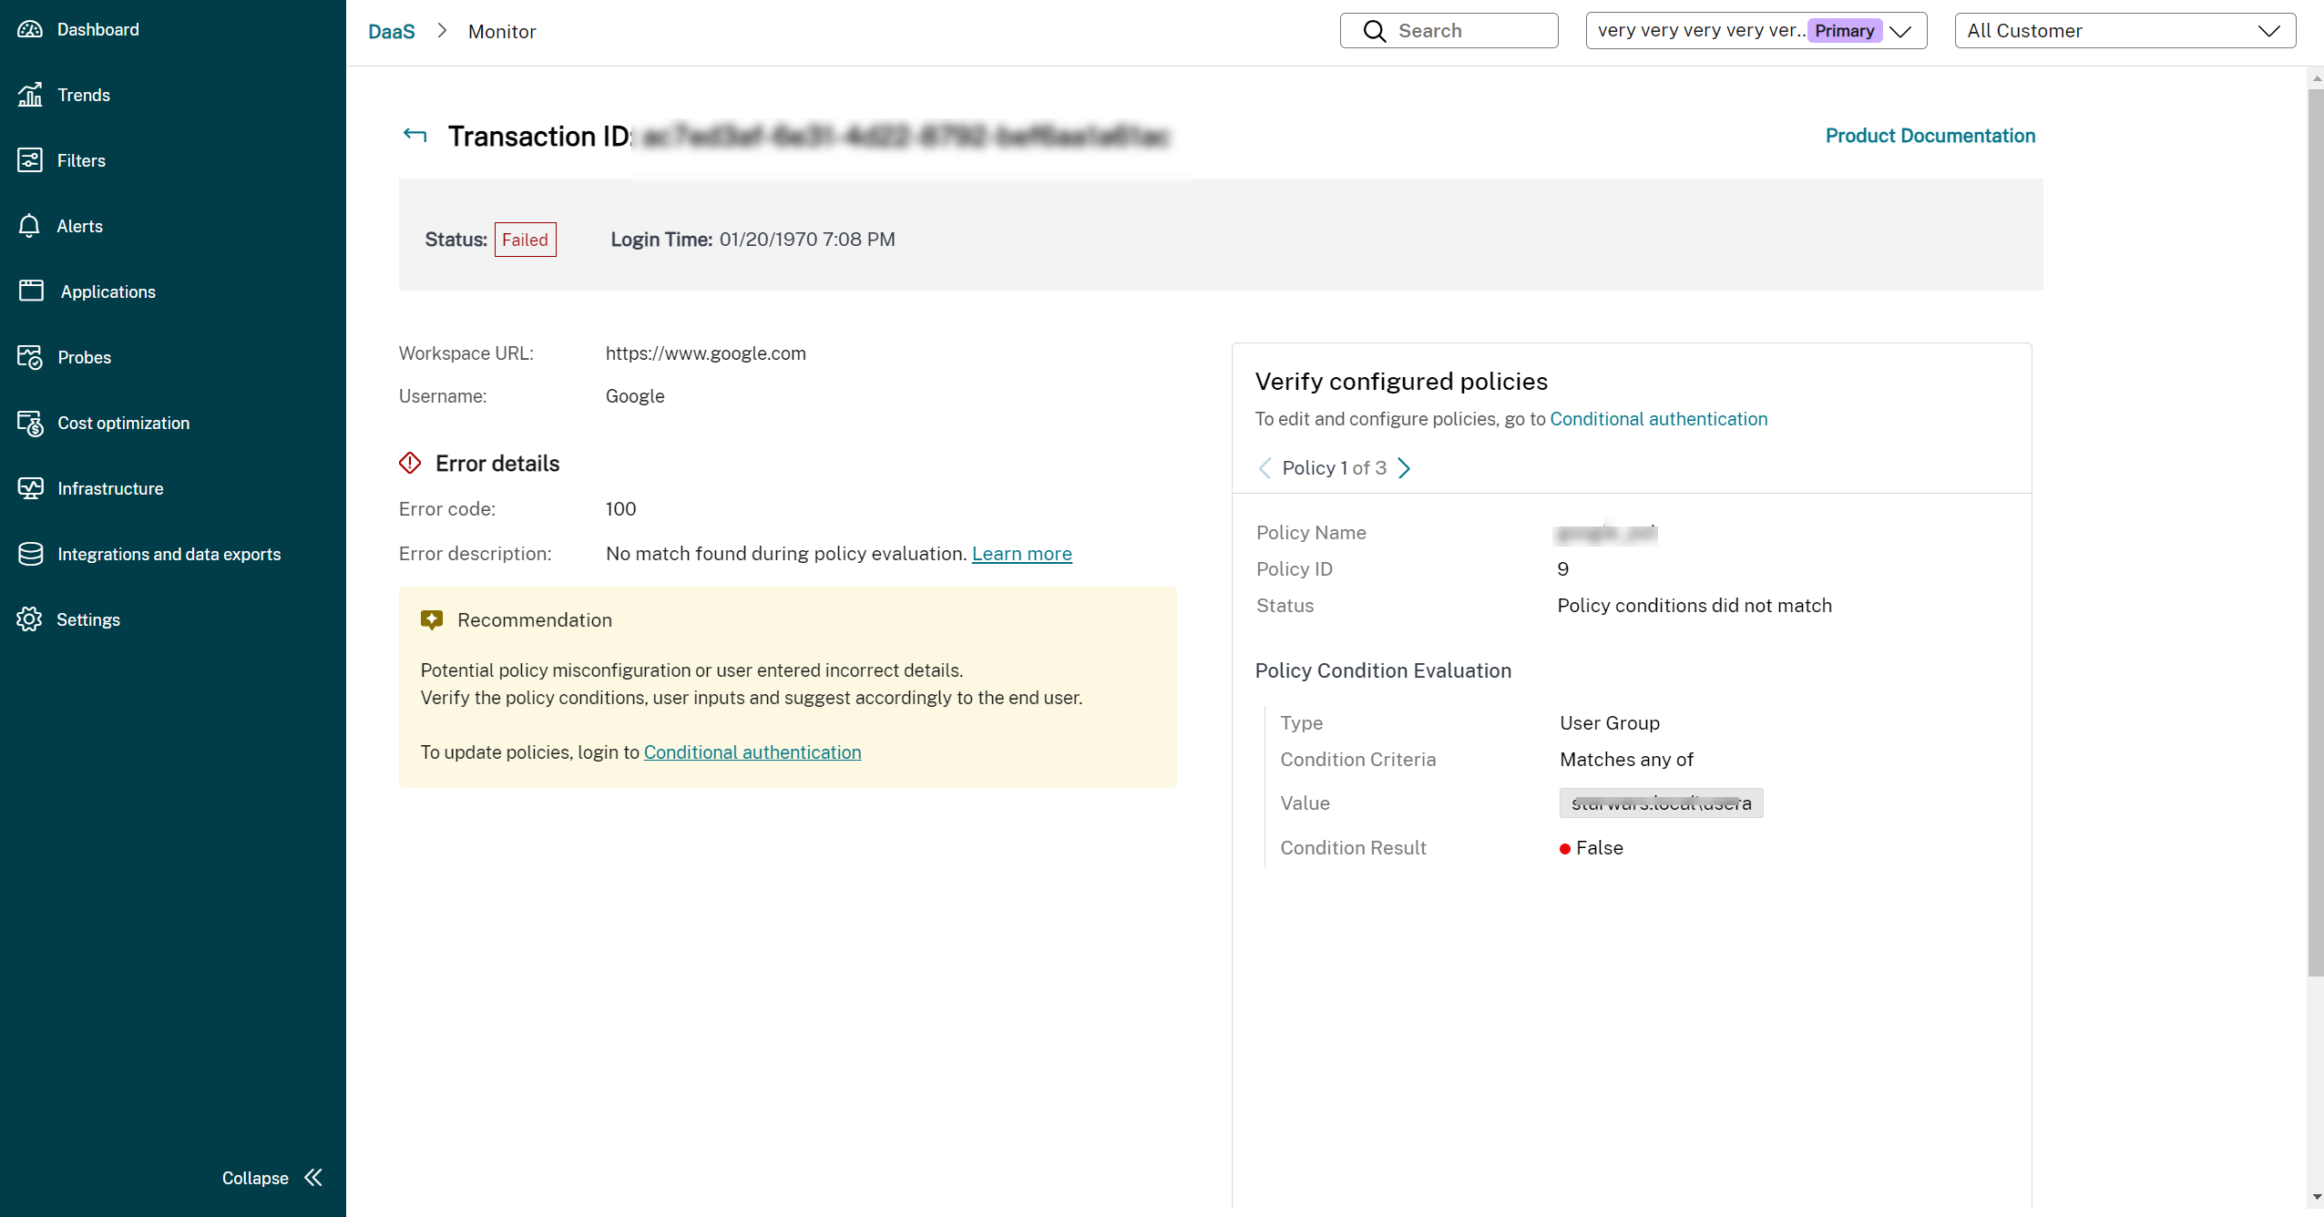Open the Product Documentation link
Viewport: 2324px width, 1217px height.
pyautogui.click(x=1930, y=136)
